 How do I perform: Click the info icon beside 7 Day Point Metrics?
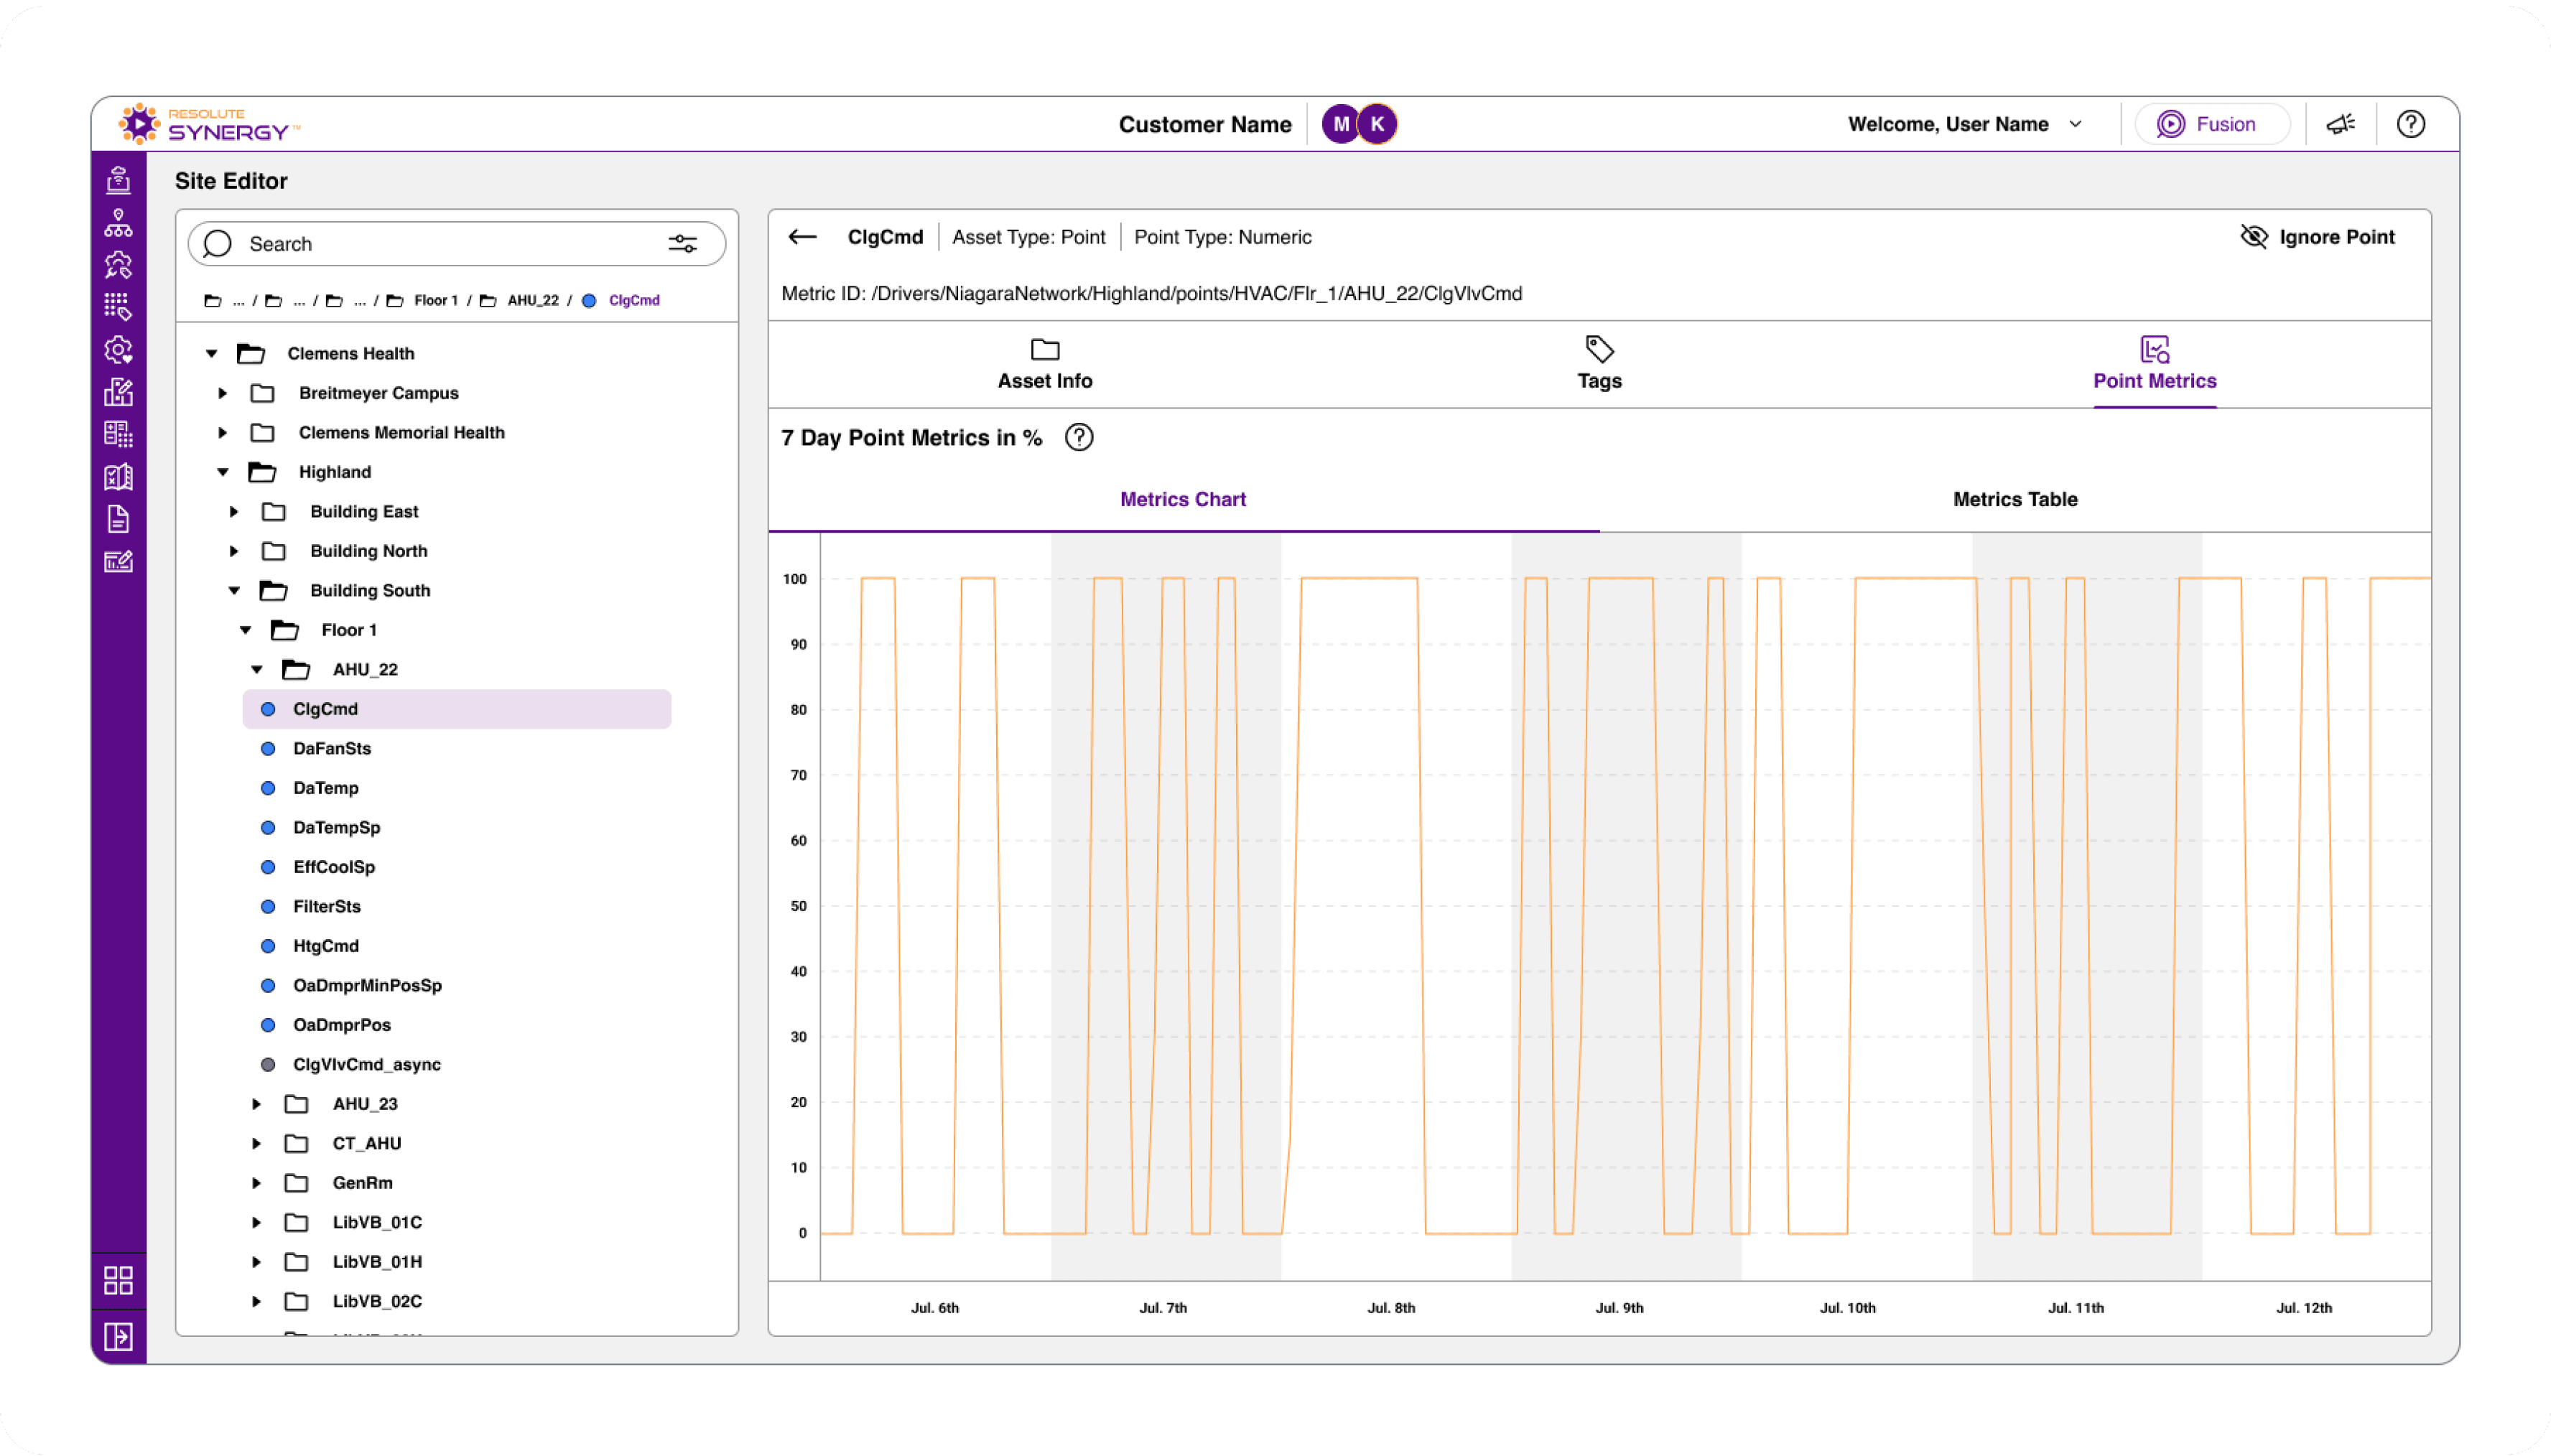pyautogui.click(x=1078, y=438)
